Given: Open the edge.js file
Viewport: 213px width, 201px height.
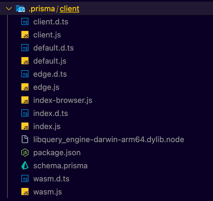Looking at the screenshot, I should tap(46, 87).
